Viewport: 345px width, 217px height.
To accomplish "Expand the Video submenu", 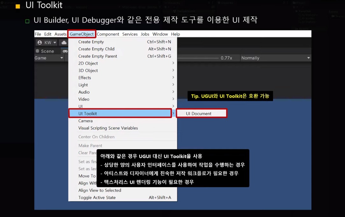I will [x=123, y=99].
